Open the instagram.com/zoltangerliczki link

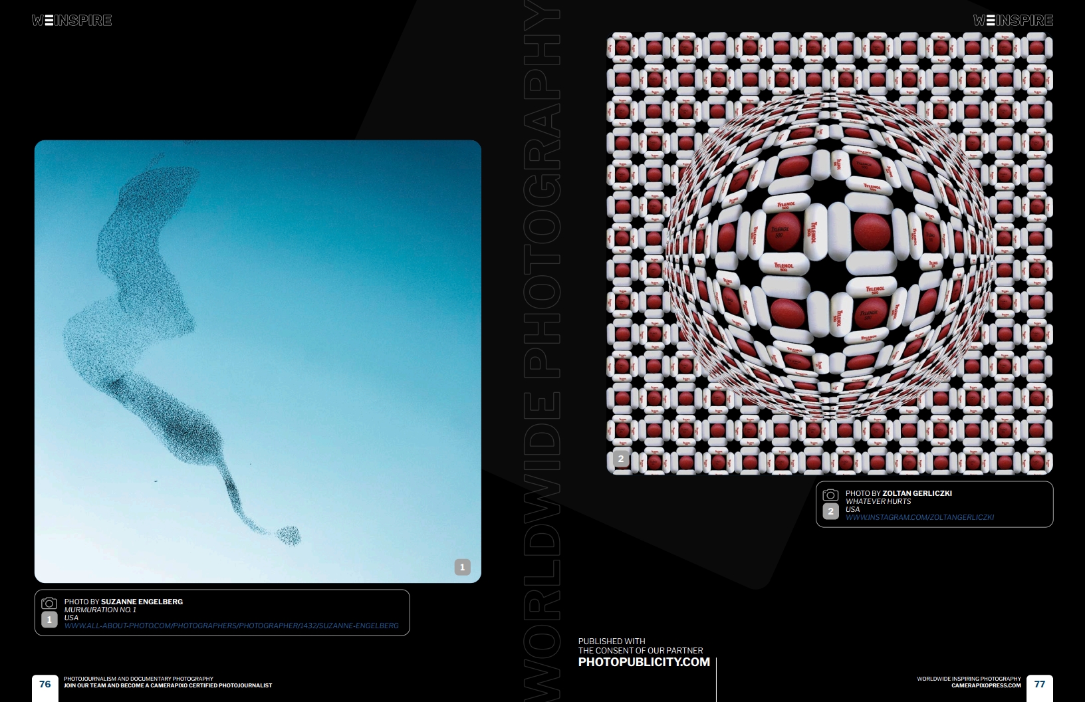click(919, 517)
